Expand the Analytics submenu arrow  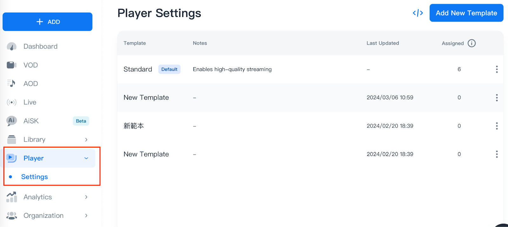(x=86, y=197)
